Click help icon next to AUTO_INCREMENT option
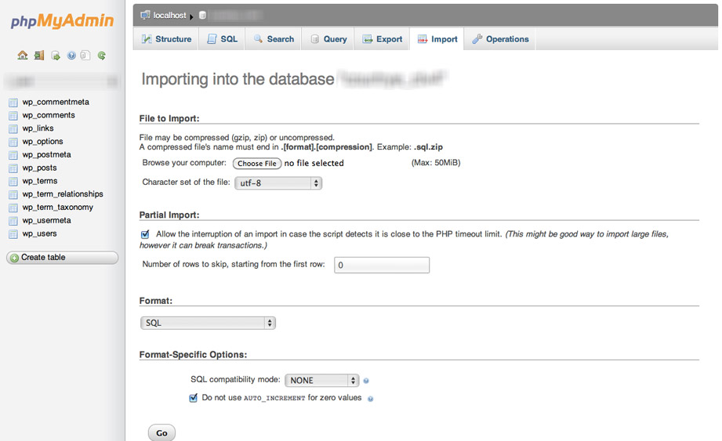The image size is (722, 441). coord(370,399)
